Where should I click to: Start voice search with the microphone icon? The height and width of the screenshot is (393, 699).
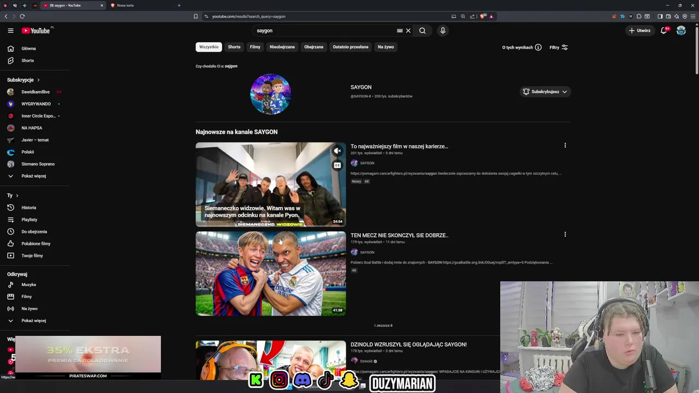443,31
